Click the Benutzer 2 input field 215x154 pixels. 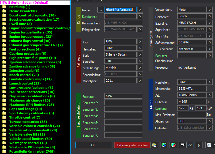point(123,102)
